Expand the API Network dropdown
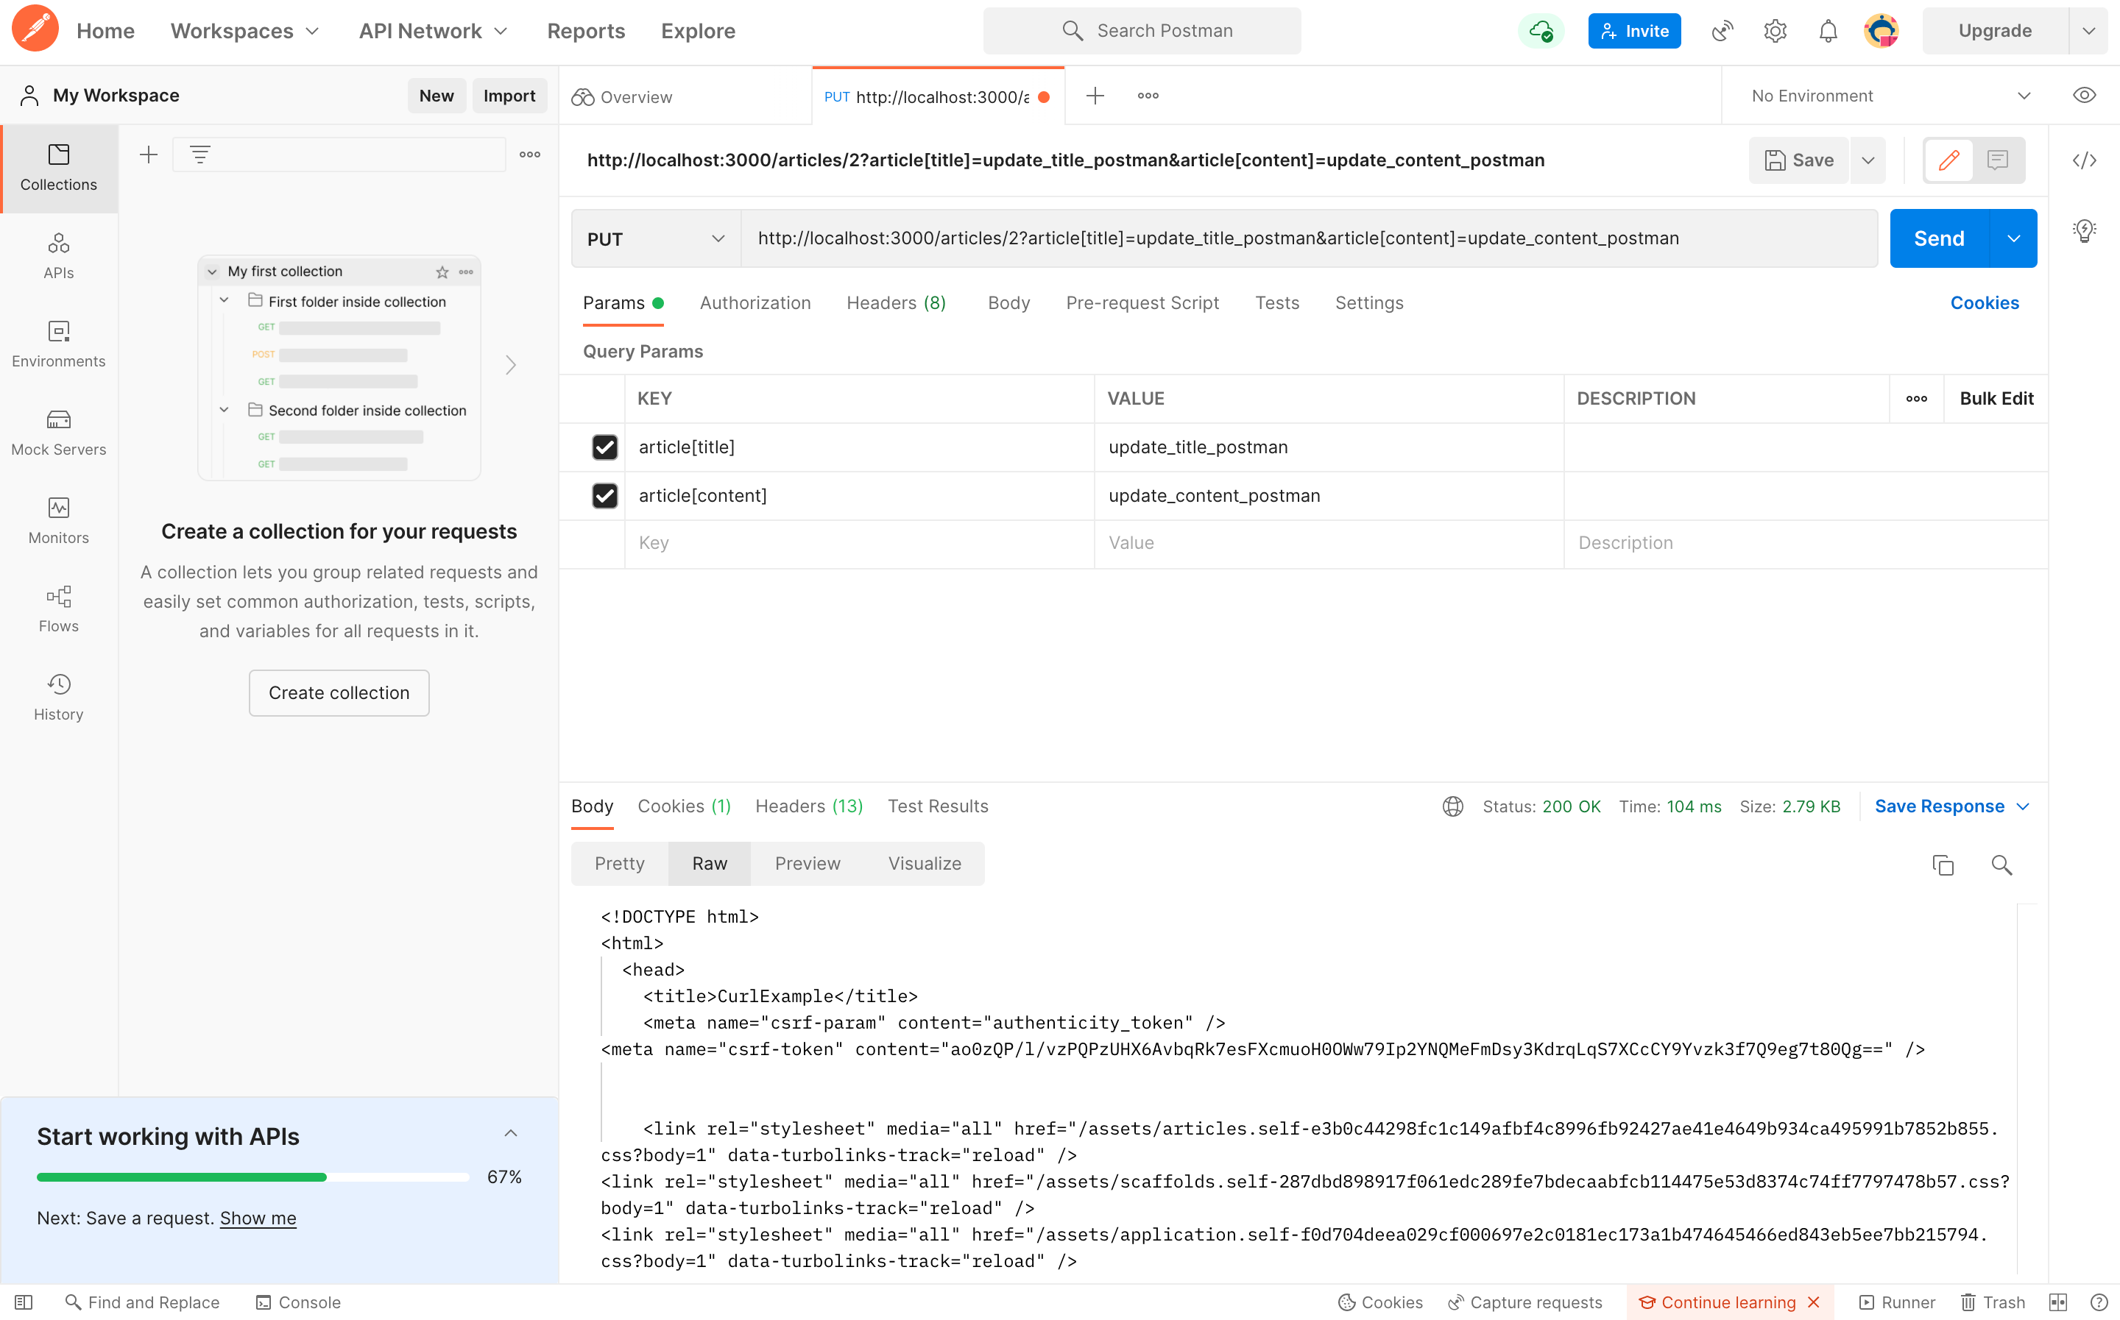This screenshot has height=1320, width=2120. click(434, 31)
